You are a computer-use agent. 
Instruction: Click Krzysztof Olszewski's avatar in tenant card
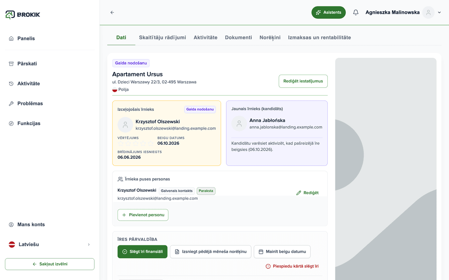tap(125, 125)
